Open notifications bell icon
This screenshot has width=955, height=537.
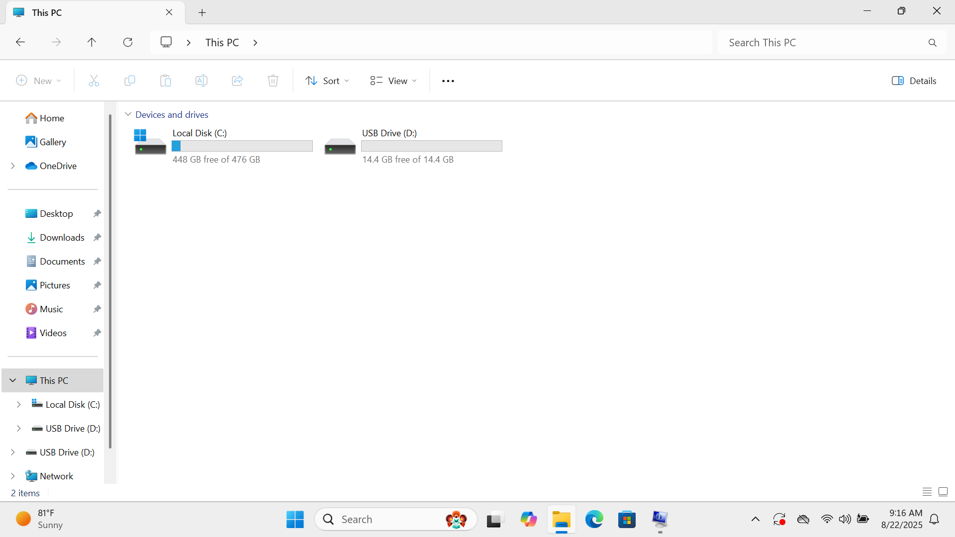tap(935, 519)
